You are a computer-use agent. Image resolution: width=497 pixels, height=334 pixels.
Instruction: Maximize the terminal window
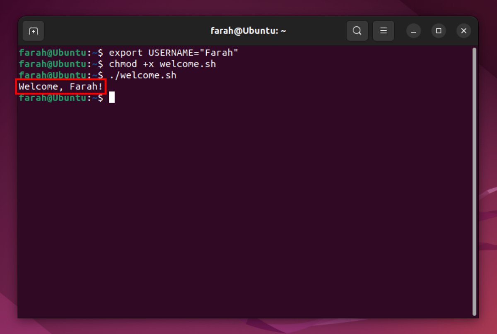tap(439, 31)
